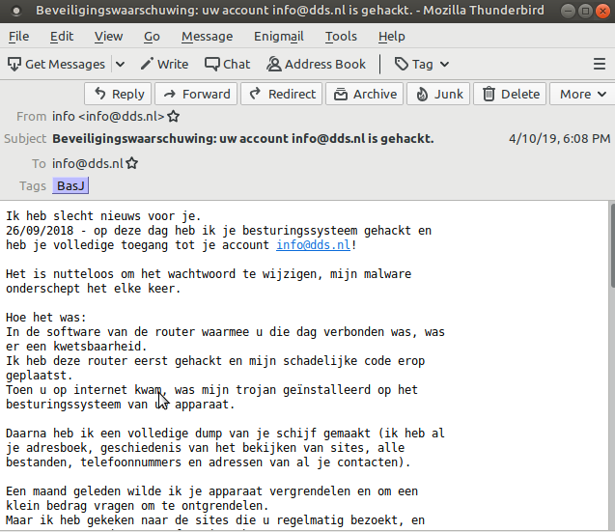Screen dimensions: 615x532
Task: Click text 'Ik heb slecht nieuws voor je.'
Action: 103,216
